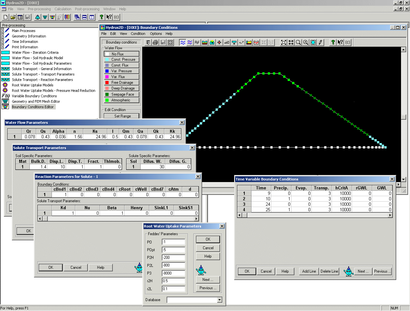Click the P0 input field
This screenshot has height=311, width=410.
(173, 242)
